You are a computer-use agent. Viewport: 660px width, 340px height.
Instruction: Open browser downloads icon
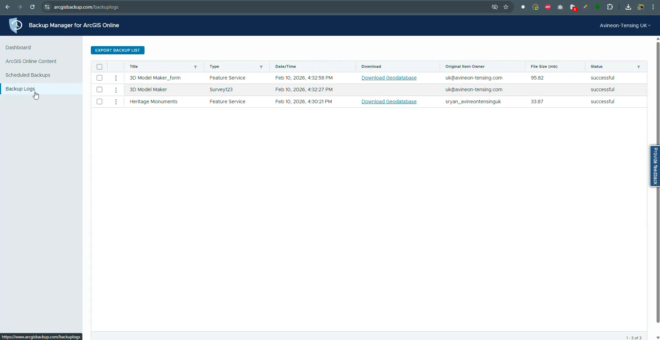(628, 7)
